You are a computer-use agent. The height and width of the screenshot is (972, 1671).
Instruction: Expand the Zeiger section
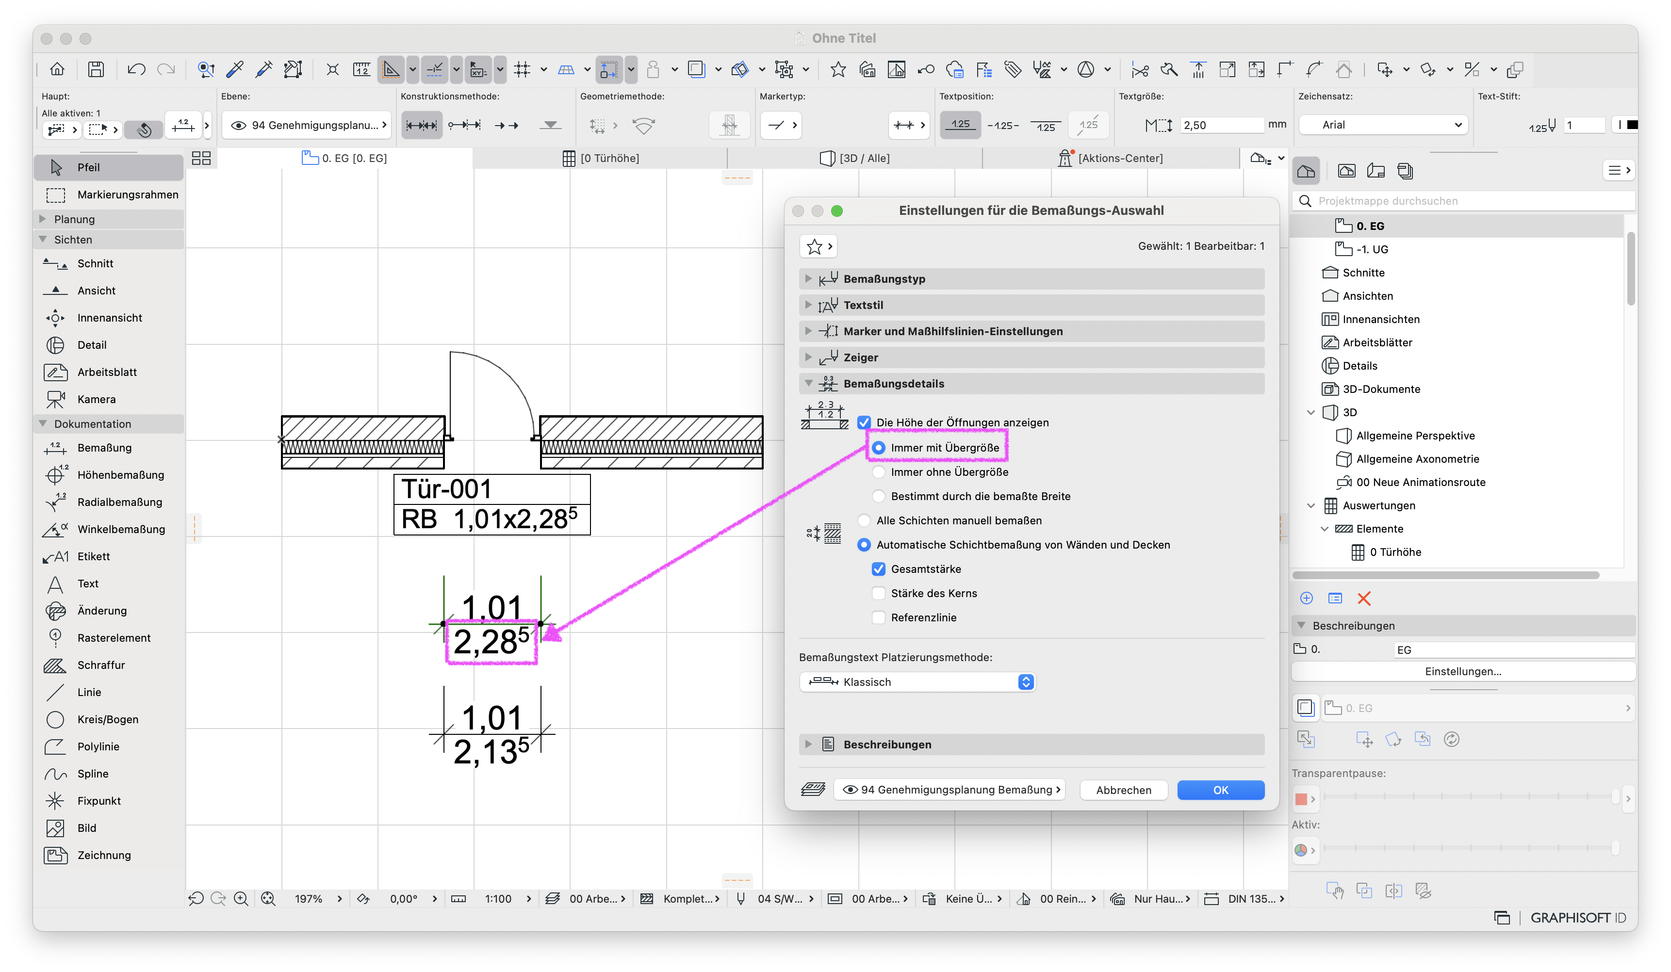(x=1031, y=357)
